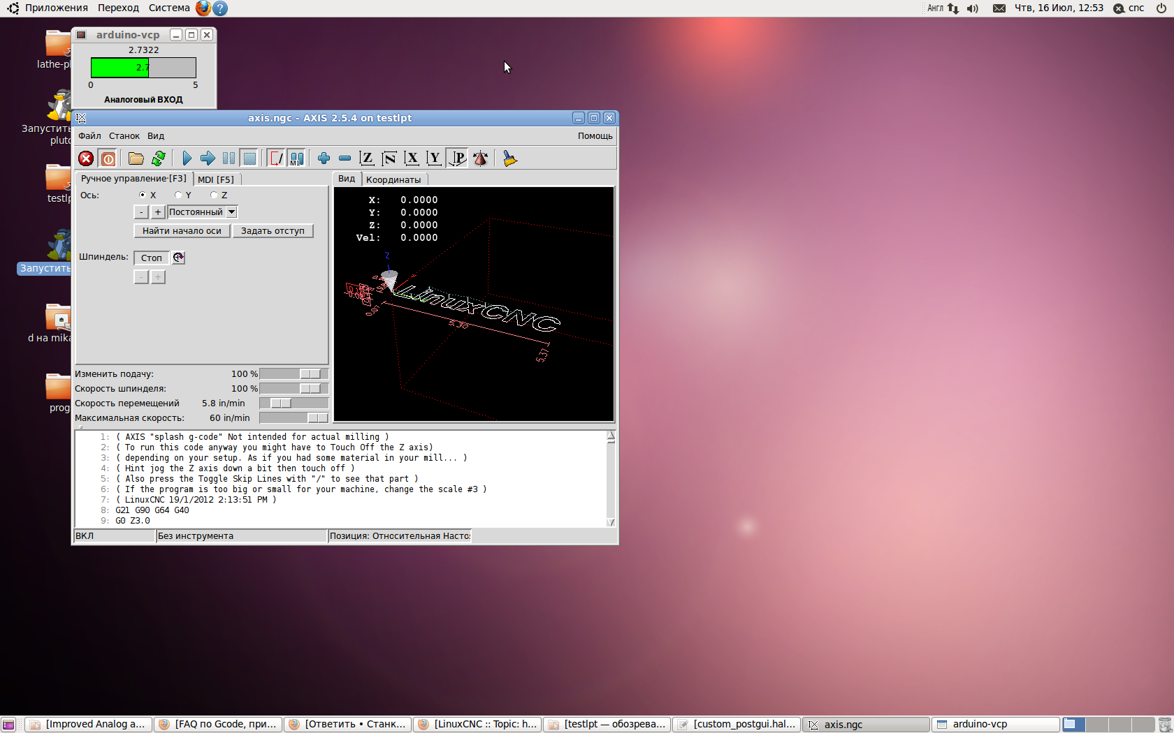Click the Найти начало оси button
1174x733 pixels.
(182, 231)
